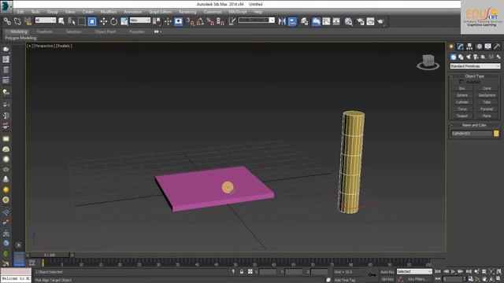Image resolution: width=504 pixels, height=283 pixels.
Task: Expand the Polygon Modeling panel
Action: pos(20,38)
